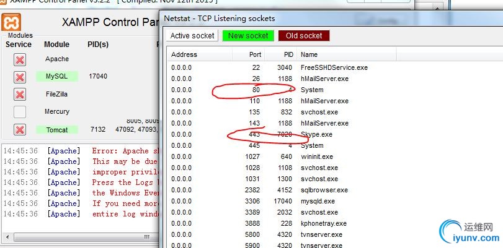The height and width of the screenshot is (248, 503).
Task: Select the sqlbrowser.exe row
Action: click(x=334, y=190)
